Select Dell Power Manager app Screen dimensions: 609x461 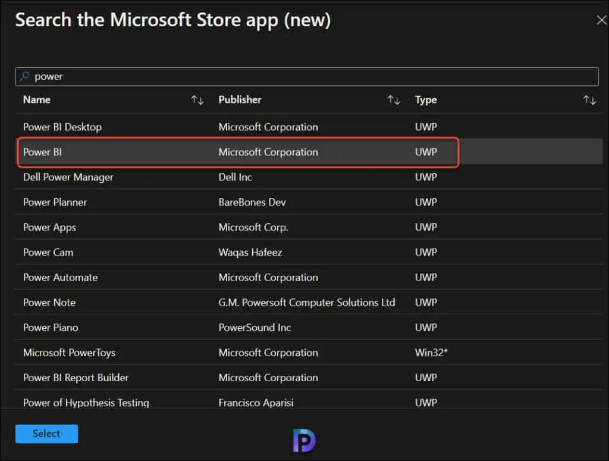tap(309, 177)
